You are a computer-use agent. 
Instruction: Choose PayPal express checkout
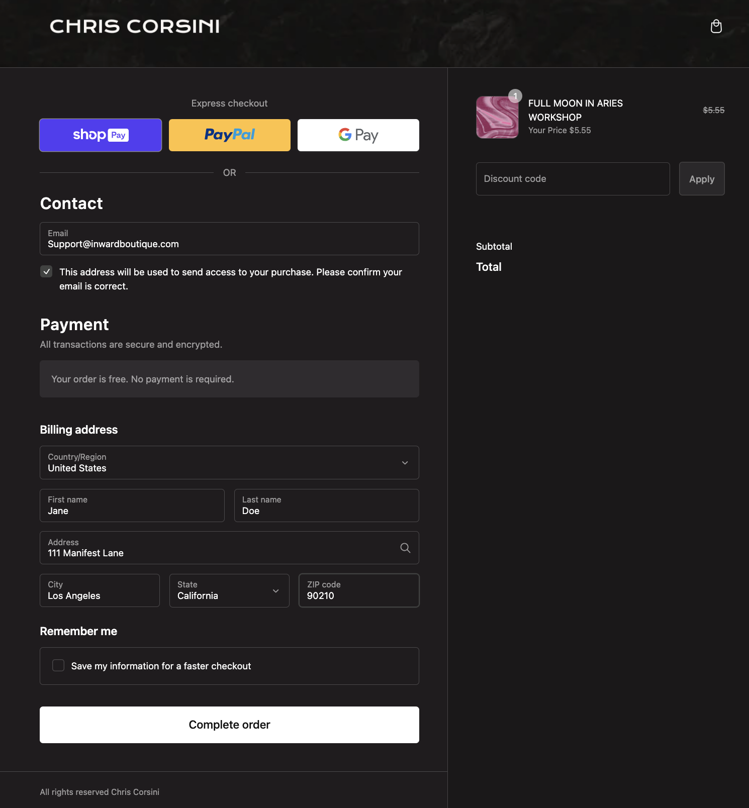(230, 135)
